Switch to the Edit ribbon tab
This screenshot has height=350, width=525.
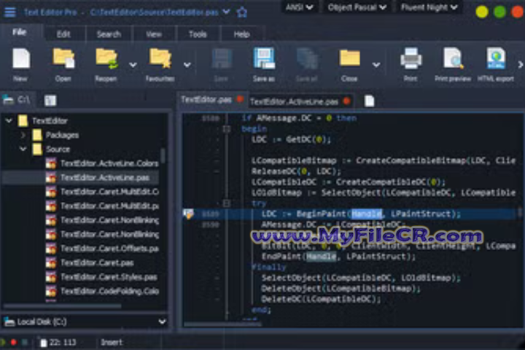pyautogui.click(x=63, y=34)
